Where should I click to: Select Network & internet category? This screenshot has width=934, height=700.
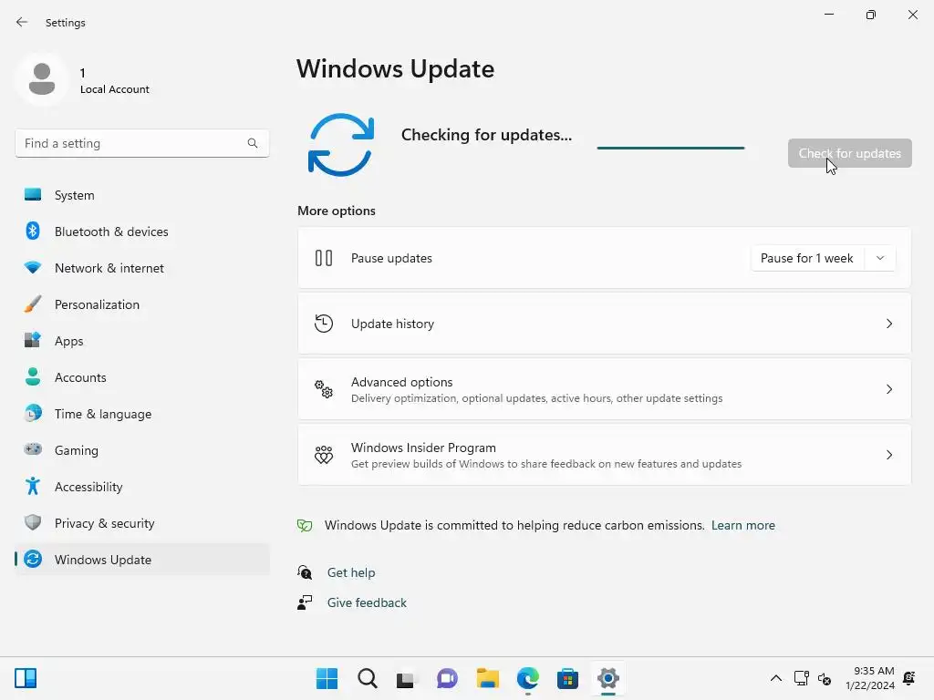point(142,267)
